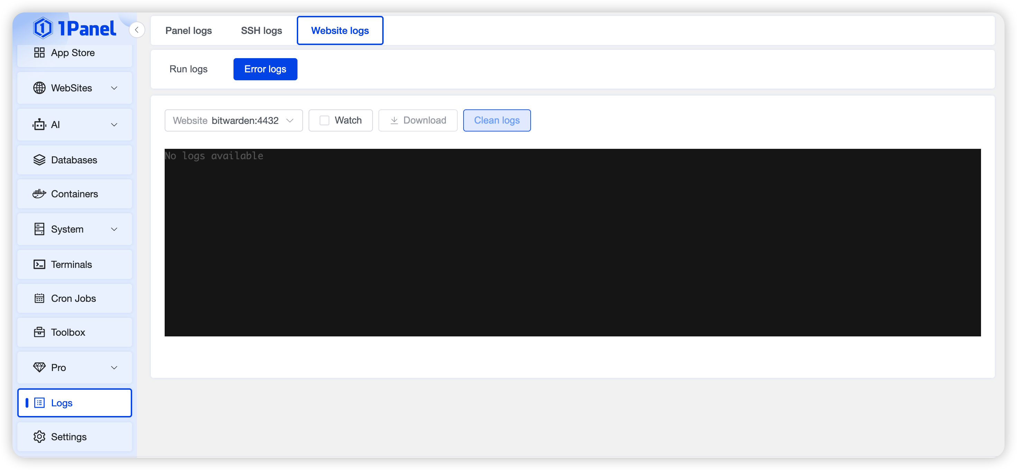This screenshot has width=1017, height=470.
Task: Expand the AI submenu chevron
Action: point(114,125)
